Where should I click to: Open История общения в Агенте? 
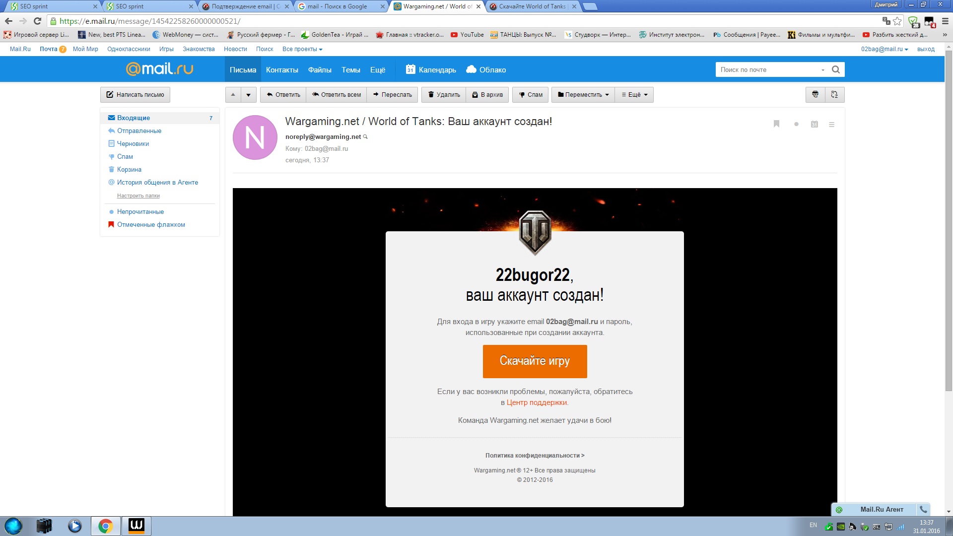pyautogui.click(x=157, y=182)
